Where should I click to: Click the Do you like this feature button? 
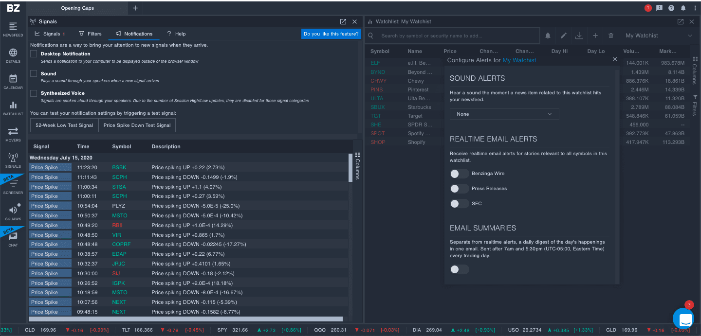[331, 34]
